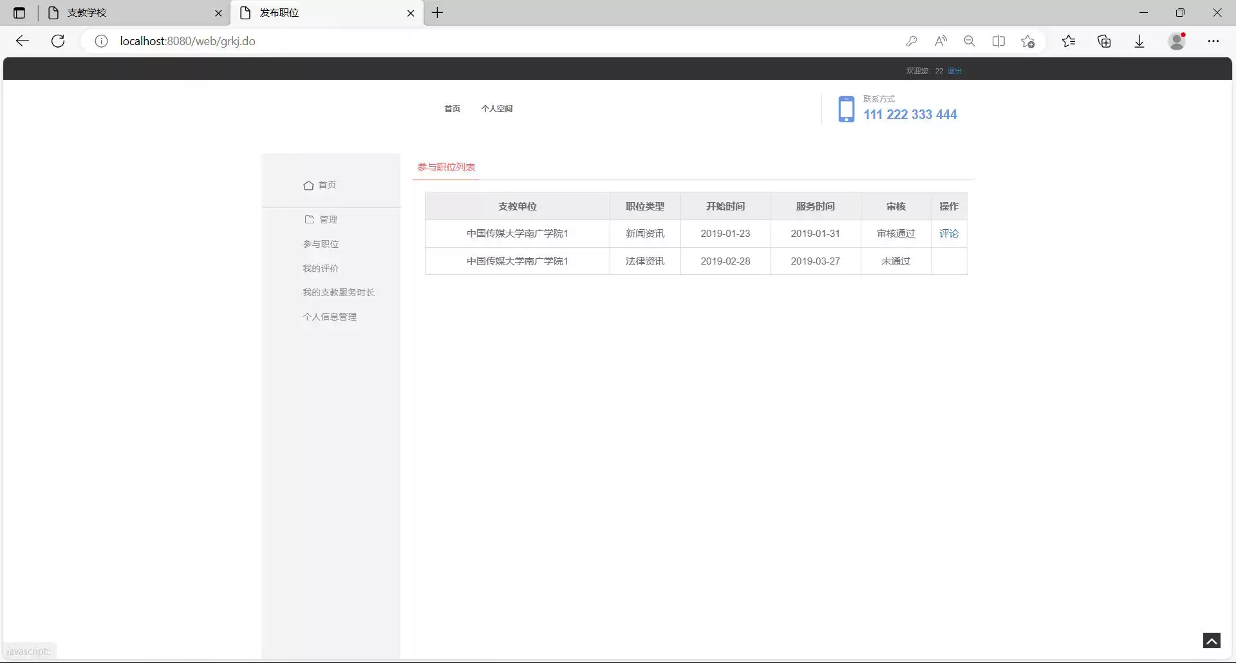Open 参与职位 in the sidebar
This screenshot has height=663, width=1236.
[x=321, y=244]
